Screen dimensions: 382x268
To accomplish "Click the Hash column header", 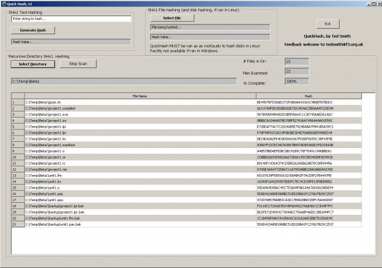I will pyautogui.click(x=309, y=96).
